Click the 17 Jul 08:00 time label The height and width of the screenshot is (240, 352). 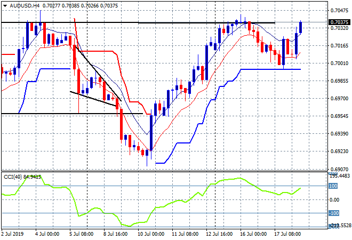click(x=287, y=234)
